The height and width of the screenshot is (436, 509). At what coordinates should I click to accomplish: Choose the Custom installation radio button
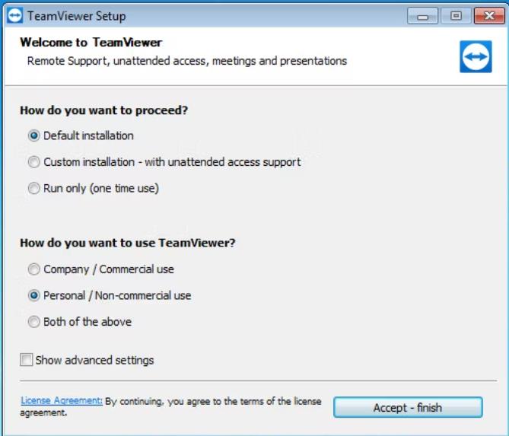coord(33,161)
